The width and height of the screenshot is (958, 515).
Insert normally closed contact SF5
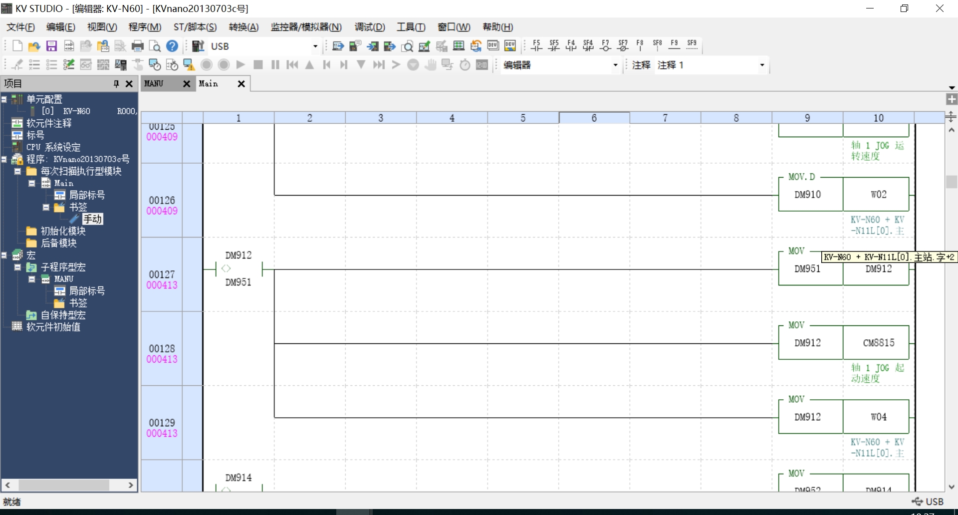554,46
